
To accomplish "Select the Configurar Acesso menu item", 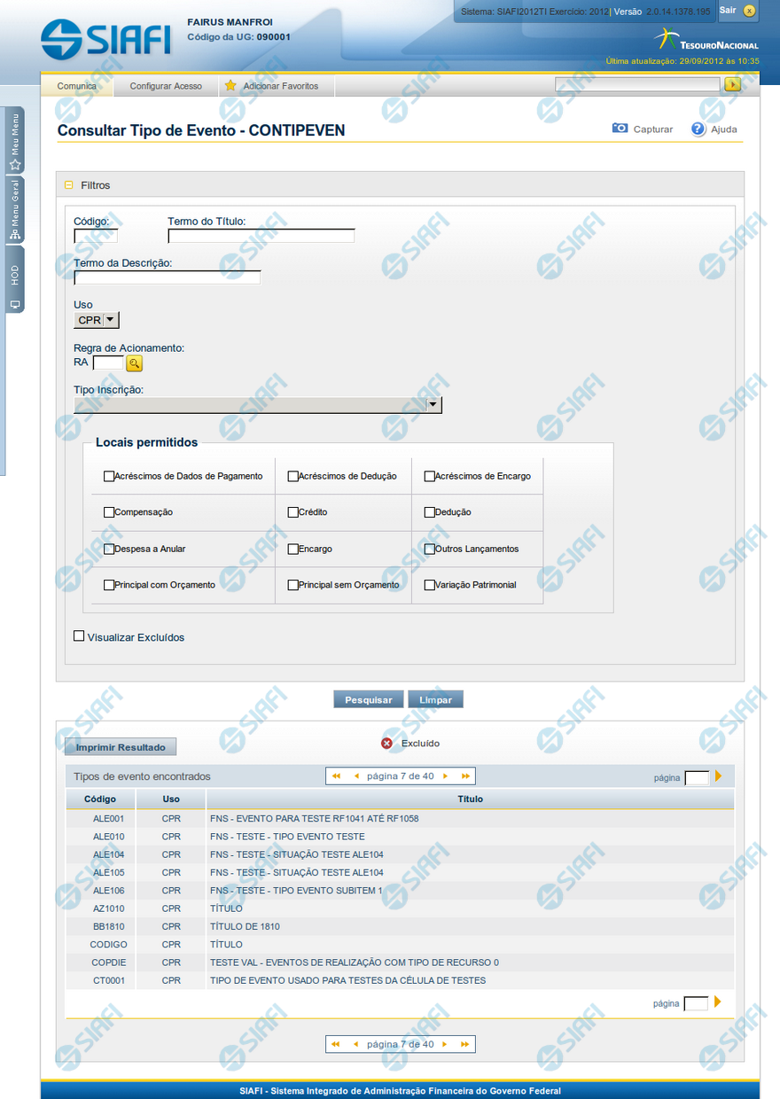I will 166,86.
